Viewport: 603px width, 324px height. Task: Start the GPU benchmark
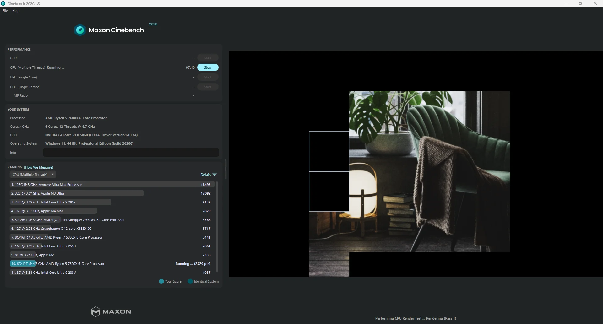(208, 58)
